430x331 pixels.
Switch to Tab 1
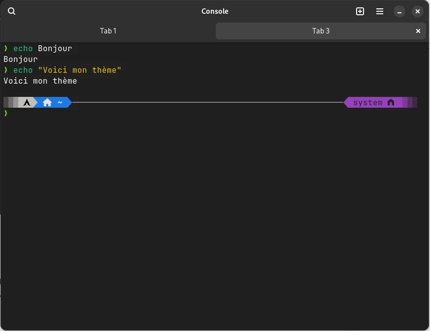(108, 31)
